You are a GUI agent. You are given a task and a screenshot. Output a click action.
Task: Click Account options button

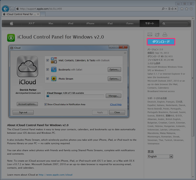(27, 104)
